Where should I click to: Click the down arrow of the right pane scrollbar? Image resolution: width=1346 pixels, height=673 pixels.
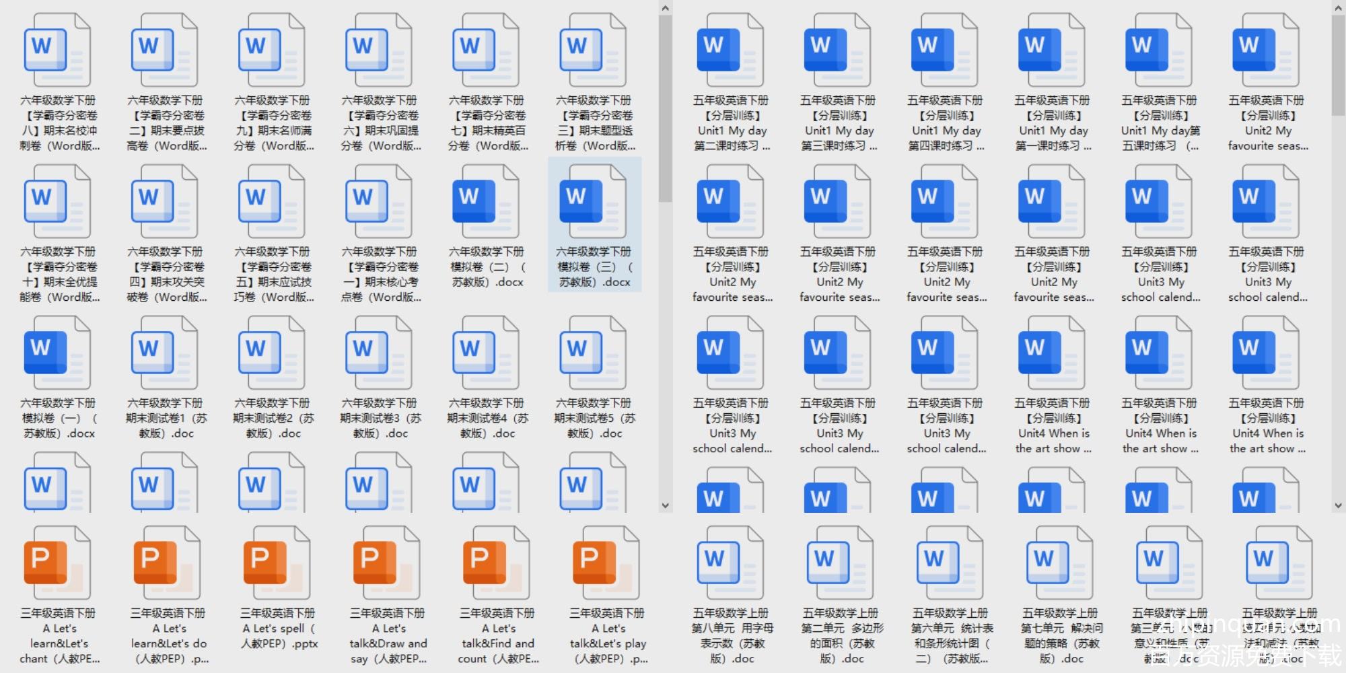click(1338, 505)
